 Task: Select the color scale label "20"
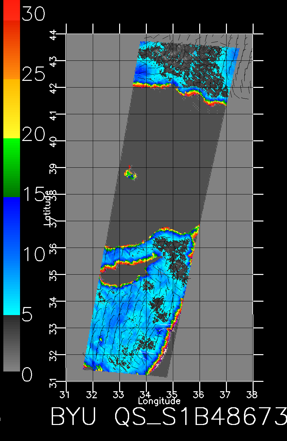point(33,134)
